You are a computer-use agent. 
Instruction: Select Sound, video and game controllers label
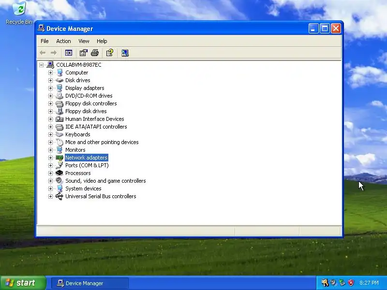click(x=105, y=181)
